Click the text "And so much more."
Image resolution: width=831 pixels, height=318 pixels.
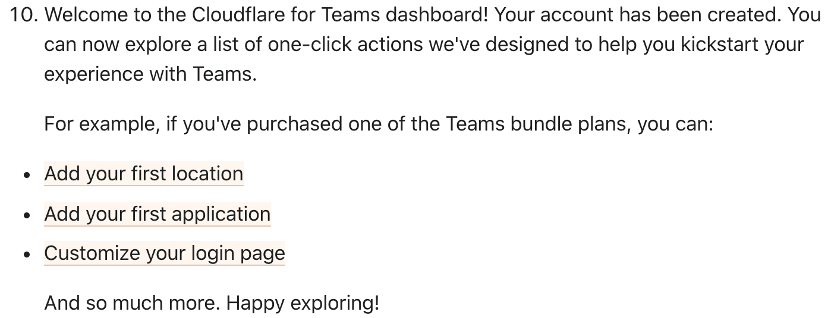(133, 303)
